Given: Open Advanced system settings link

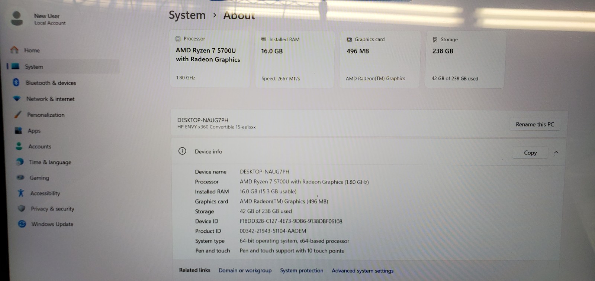Looking at the screenshot, I should point(363,271).
